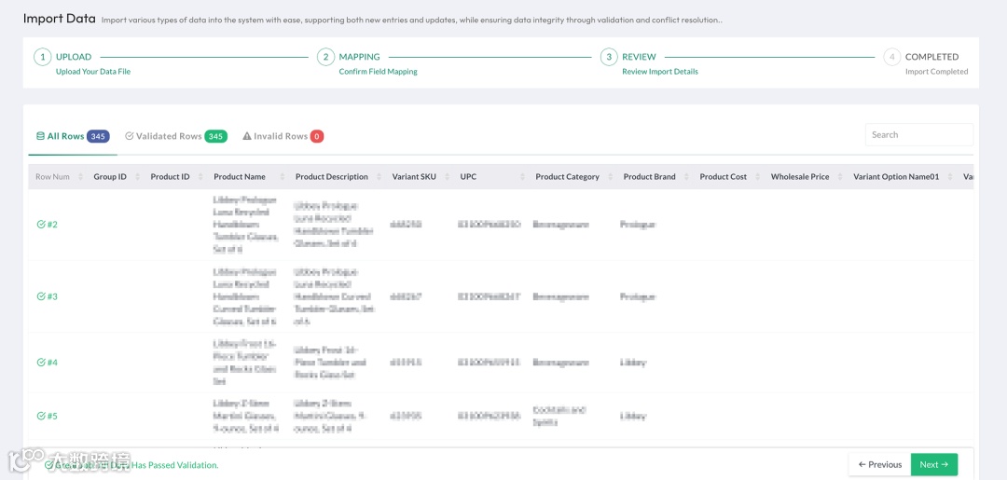This screenshot has height=480, width=1007.
Task: Click the step 3 Review circle
Action: point(609,57)
